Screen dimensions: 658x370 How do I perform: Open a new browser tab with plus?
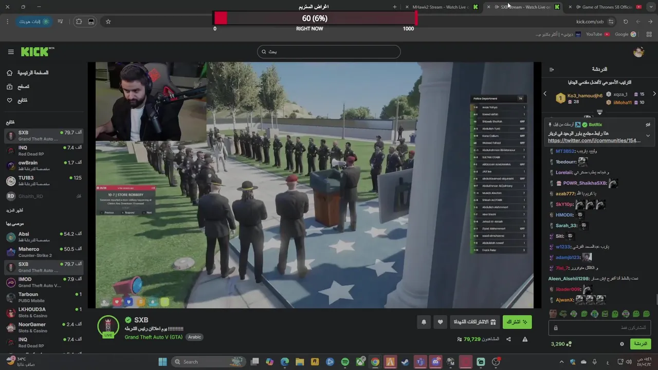(395, 7)
